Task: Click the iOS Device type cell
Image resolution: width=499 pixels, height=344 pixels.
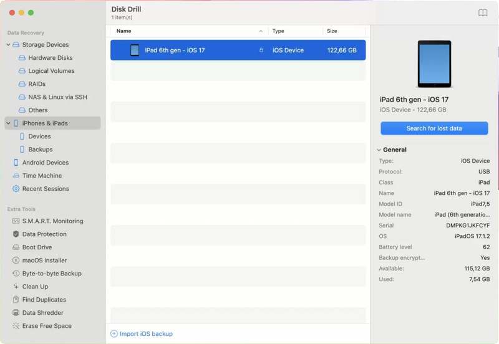Action: (288, 50)
